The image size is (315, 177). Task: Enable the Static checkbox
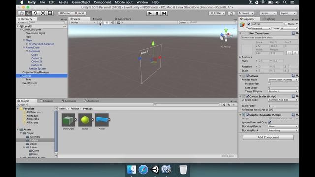pyautogui.click(x=286, y=24)
